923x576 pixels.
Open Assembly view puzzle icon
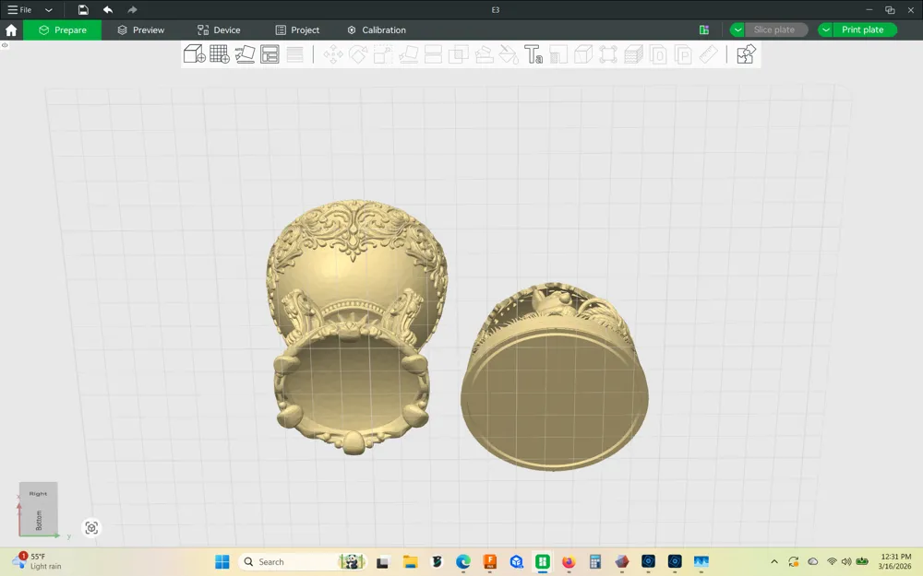point(746,54)
